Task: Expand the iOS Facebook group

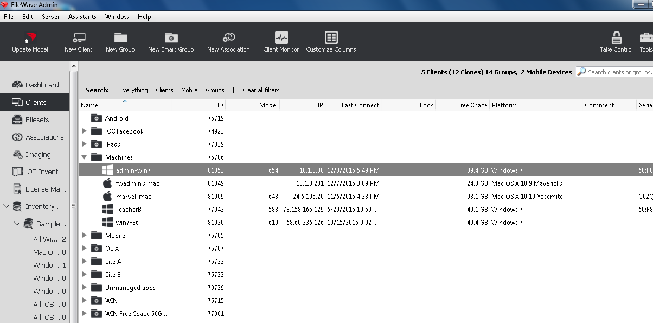Action: pos(84,131)
